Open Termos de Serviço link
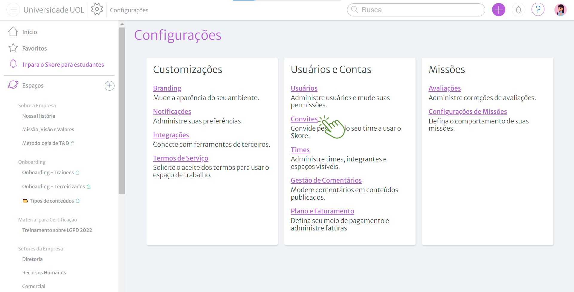Screen dimensions: 574x292 point(181,158)
